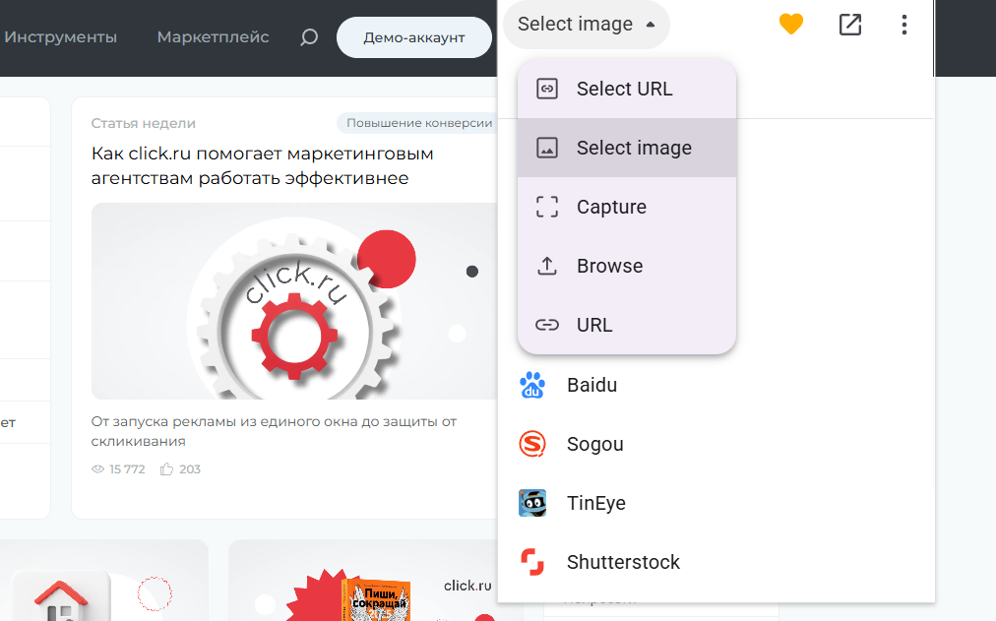Select the Shutterstock search engine
Screen dimensions: 996x621
(622, 562)
